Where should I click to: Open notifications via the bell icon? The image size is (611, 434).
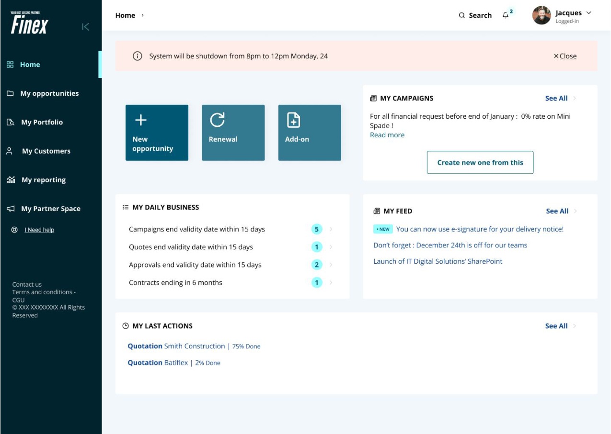tap(506, 15)
